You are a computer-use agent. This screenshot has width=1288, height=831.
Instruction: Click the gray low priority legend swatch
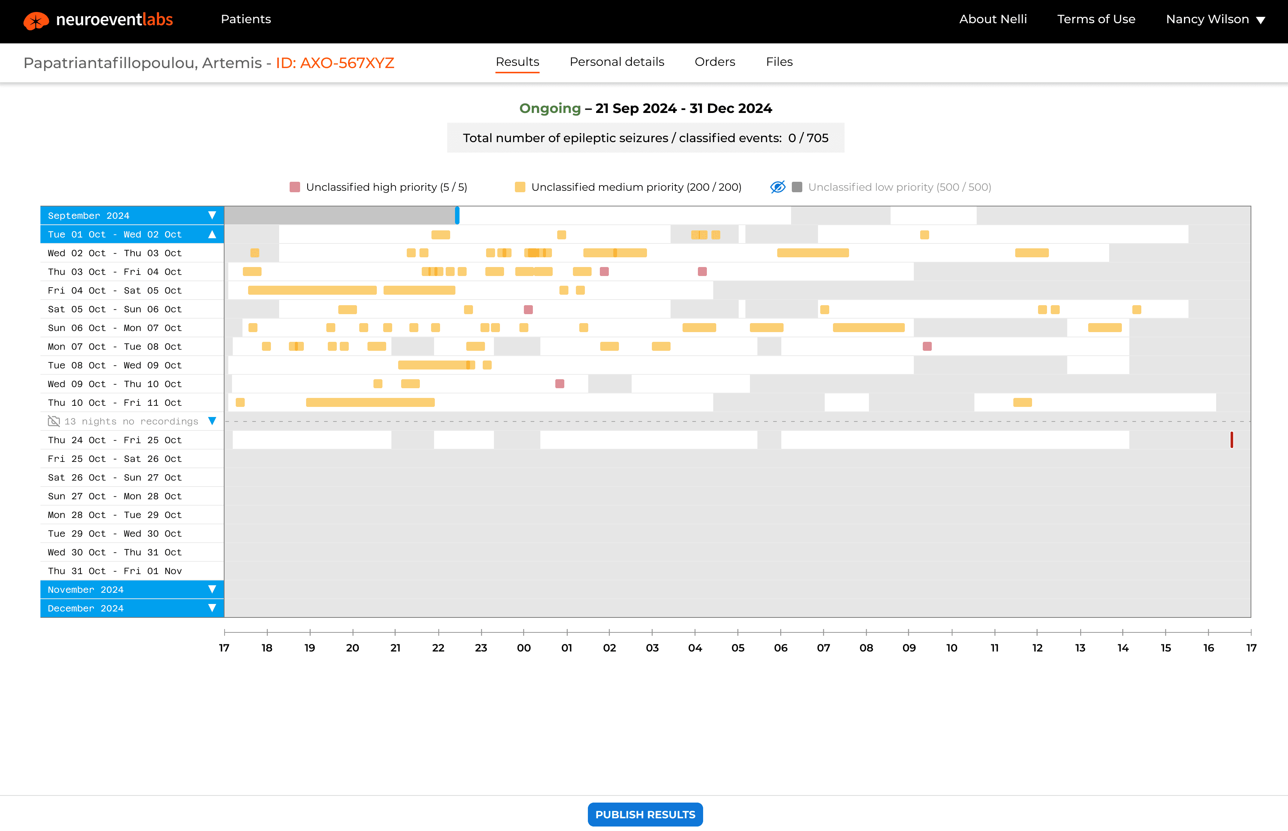coord(797,187)
